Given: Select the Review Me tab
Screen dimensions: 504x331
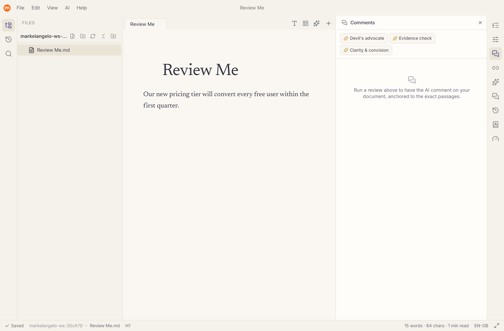Looking at the screenshot, I should (x=146, y=24).
